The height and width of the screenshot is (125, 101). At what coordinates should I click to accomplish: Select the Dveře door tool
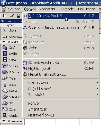(11, 54)
